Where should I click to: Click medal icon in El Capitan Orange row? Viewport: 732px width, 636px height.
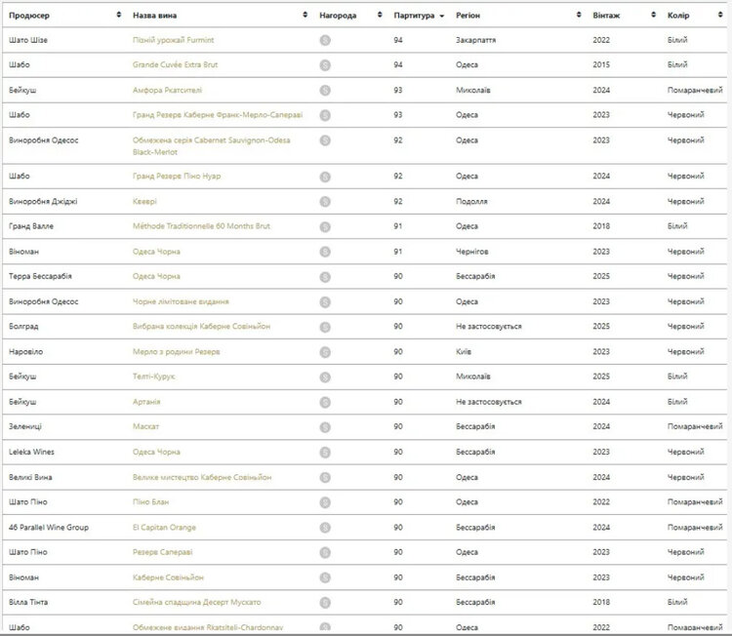(325, 528)
